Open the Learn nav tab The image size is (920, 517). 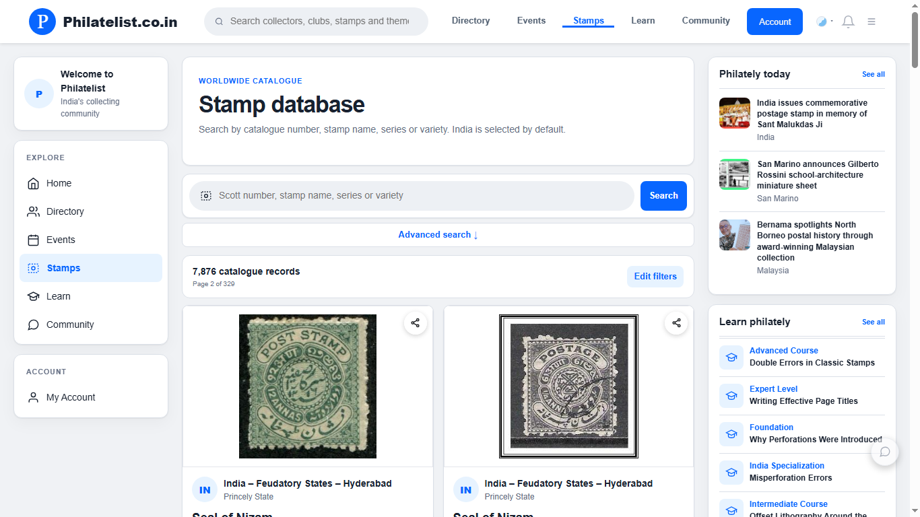tap(643, 21)
